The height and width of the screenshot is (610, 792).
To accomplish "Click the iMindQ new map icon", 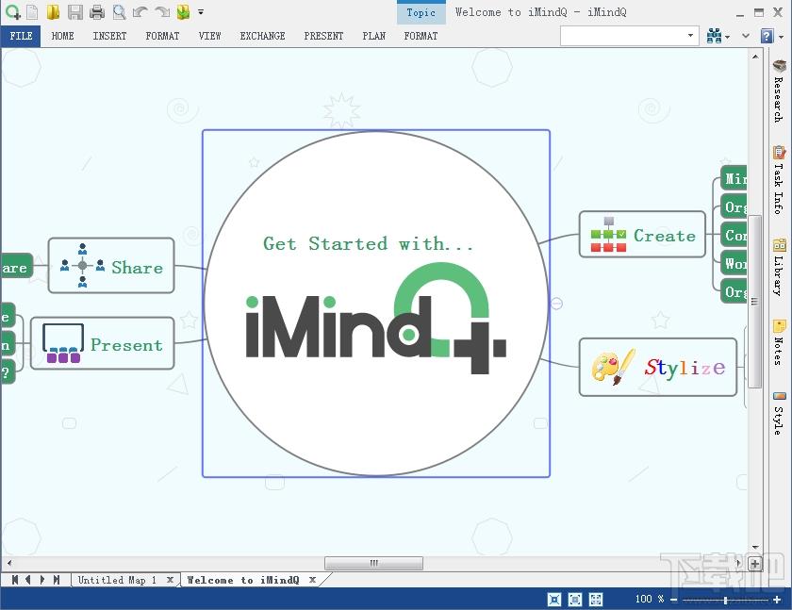I will pos(12,11).
